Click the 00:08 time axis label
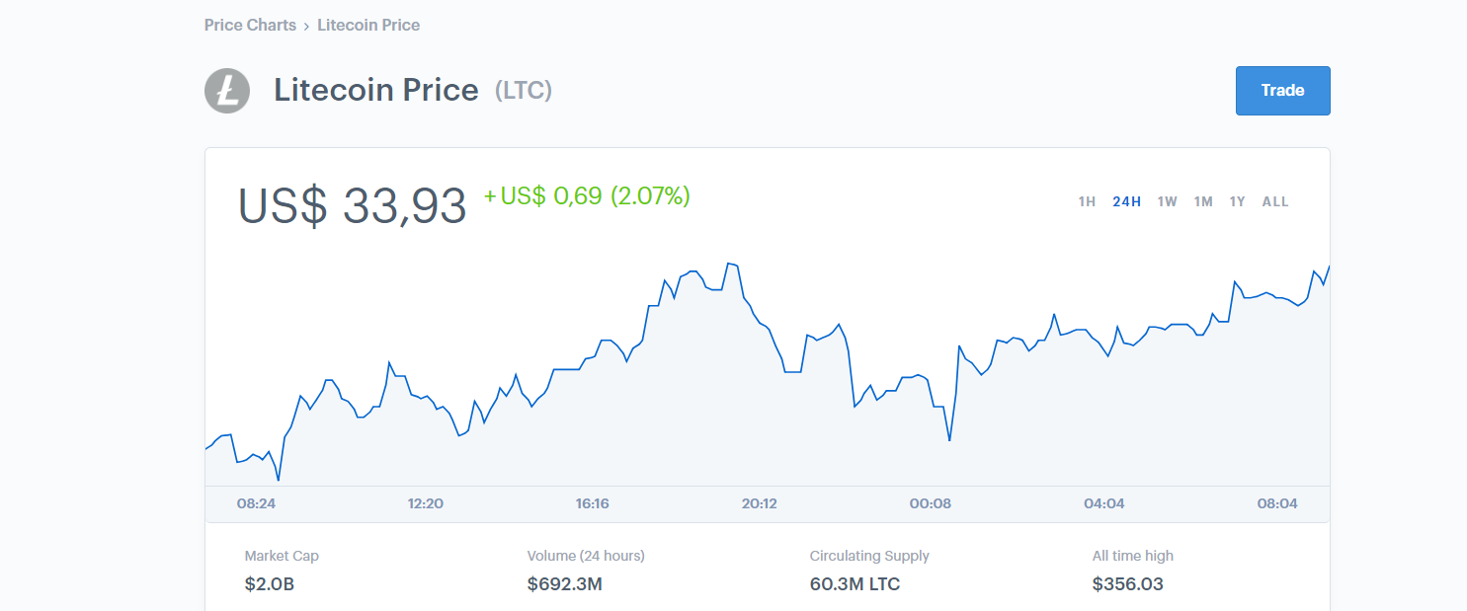Screen dimensions: 1467x611 (x=930, y=503)
